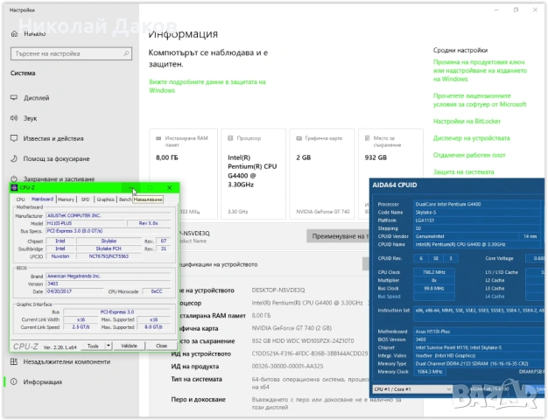Minimize the Настройки Settings window
Viewport: 548px width, 420px height.
pyautogui.click(x=496, y=10)
